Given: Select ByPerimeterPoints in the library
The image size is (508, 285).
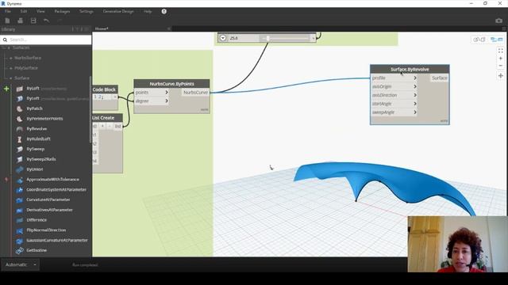Looking at the screenshot, I should click(x=44, y=119).
